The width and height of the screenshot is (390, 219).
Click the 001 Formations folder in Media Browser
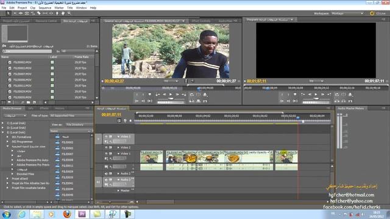point(21,137)
